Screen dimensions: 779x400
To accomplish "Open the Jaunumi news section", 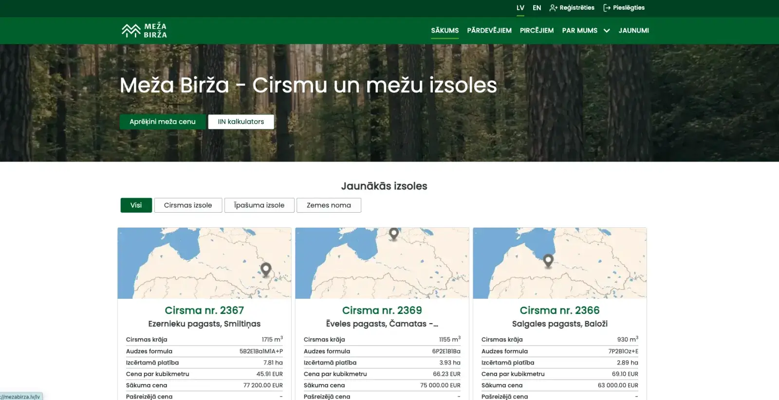I will point(633,31).
